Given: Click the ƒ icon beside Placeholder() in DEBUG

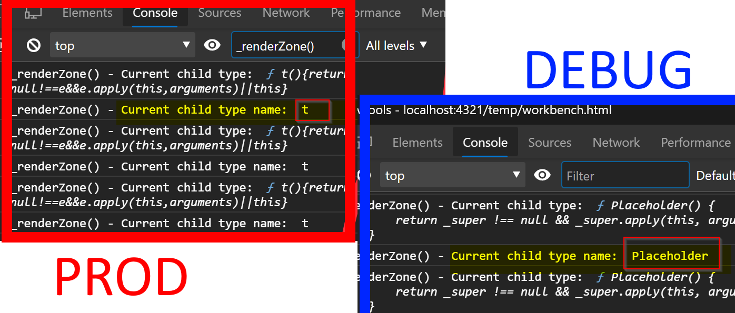Looking at the screenshot, I should (600, 205).
